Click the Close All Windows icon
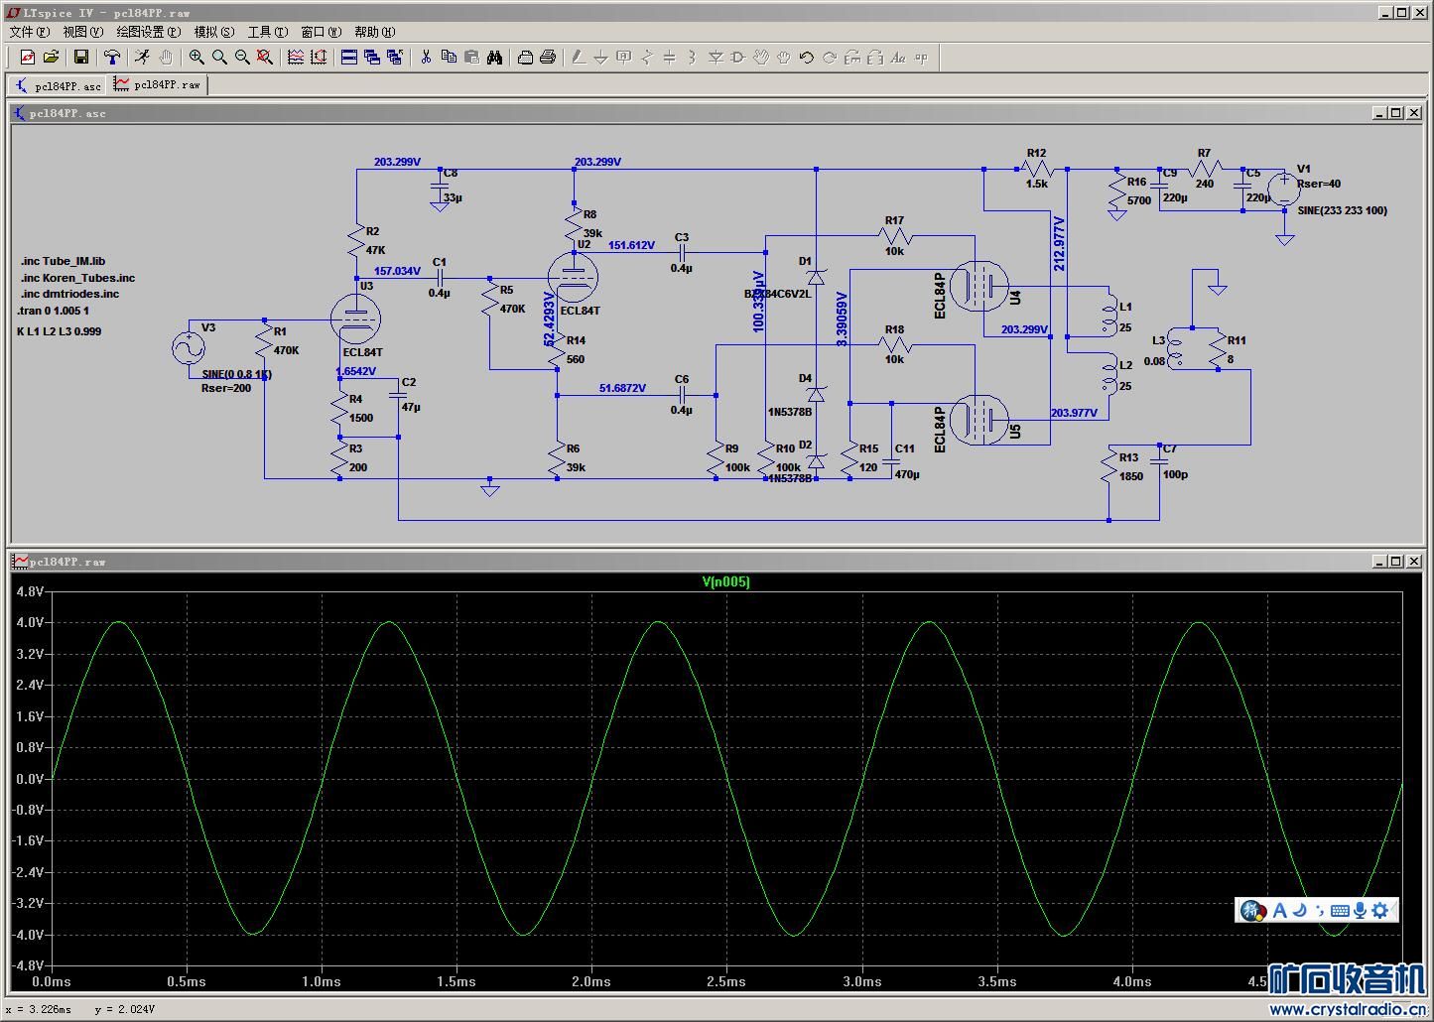This screenshot has width=1434, height=1022. pyautogui.click(x=395, y=58)
